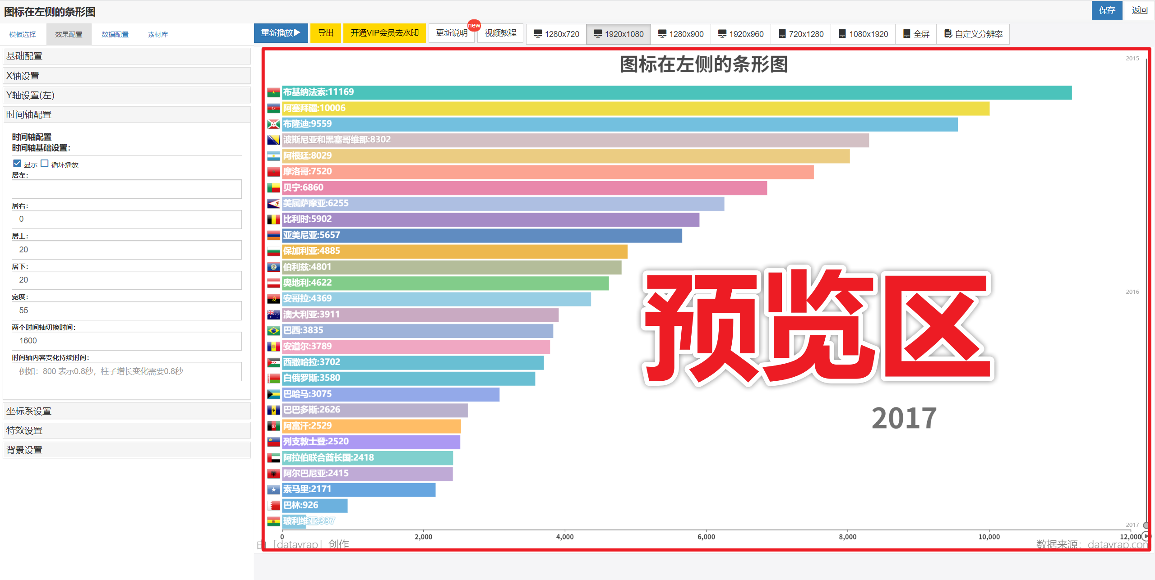1155x580 pixels.
Task: Click the monitor icon for 1280x720
Action: (537, 34)
